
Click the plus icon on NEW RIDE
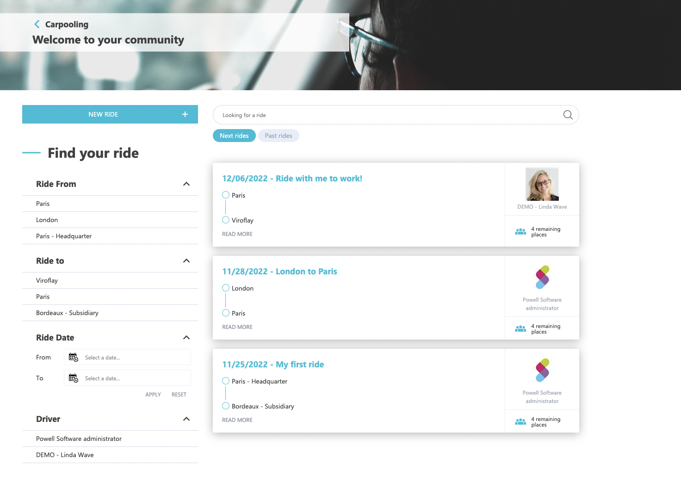coord(185,114)
